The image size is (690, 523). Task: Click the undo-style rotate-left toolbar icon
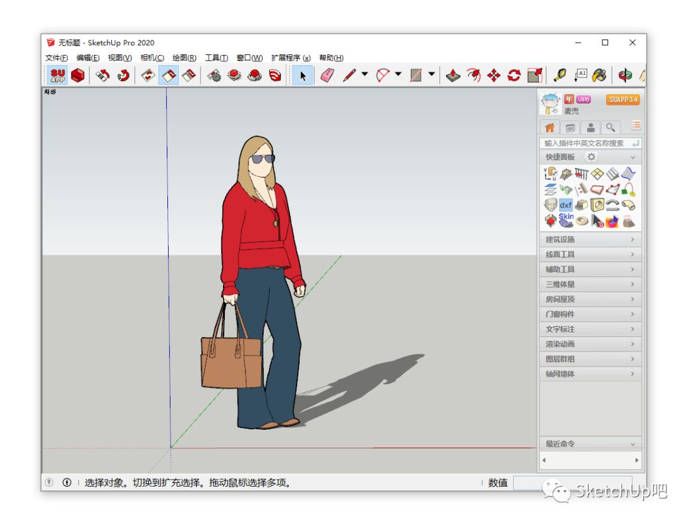[102, 75]
